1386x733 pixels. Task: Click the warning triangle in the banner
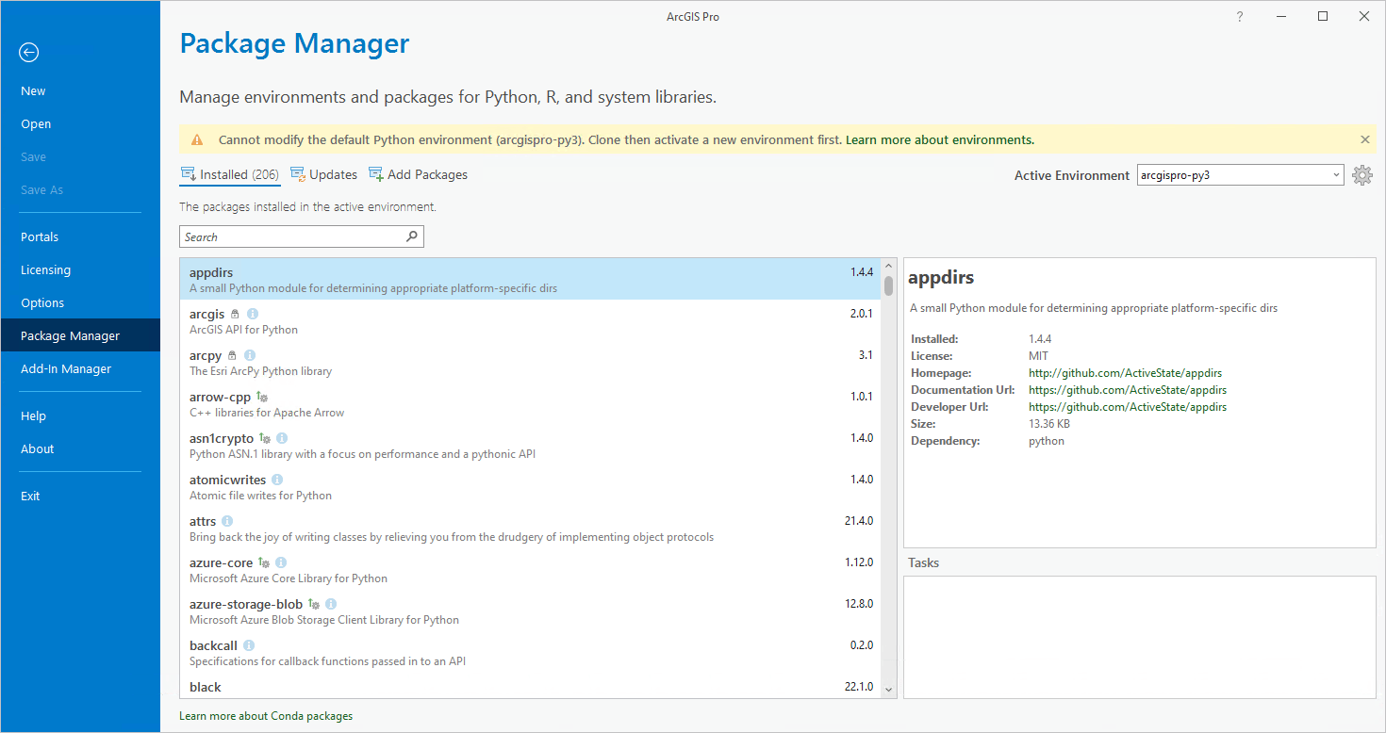click(197, 138)
